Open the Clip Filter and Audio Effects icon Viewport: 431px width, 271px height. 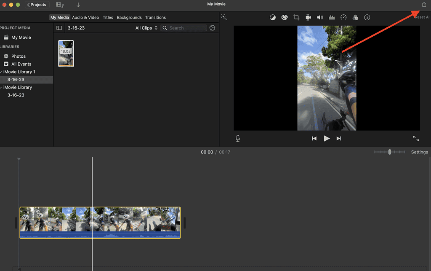(355, 17)
